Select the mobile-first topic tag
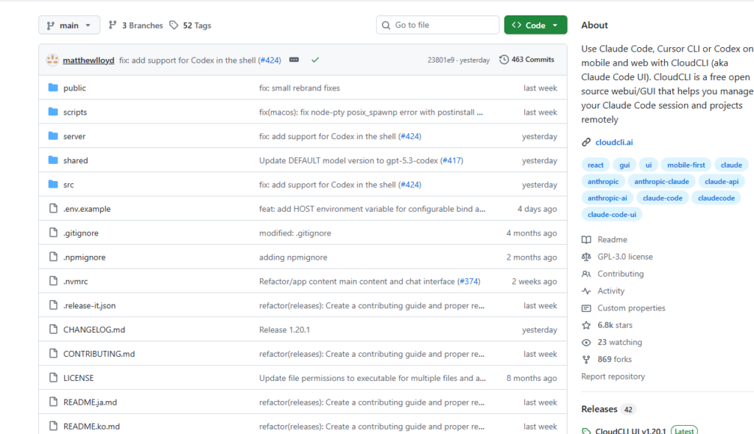 [x=687, y=166]
